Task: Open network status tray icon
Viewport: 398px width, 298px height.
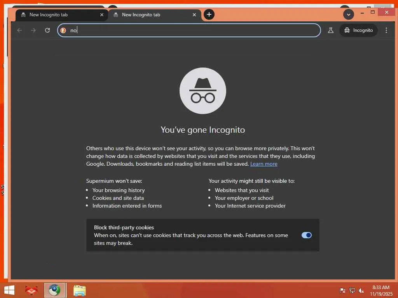Action: tap(352, 291)
